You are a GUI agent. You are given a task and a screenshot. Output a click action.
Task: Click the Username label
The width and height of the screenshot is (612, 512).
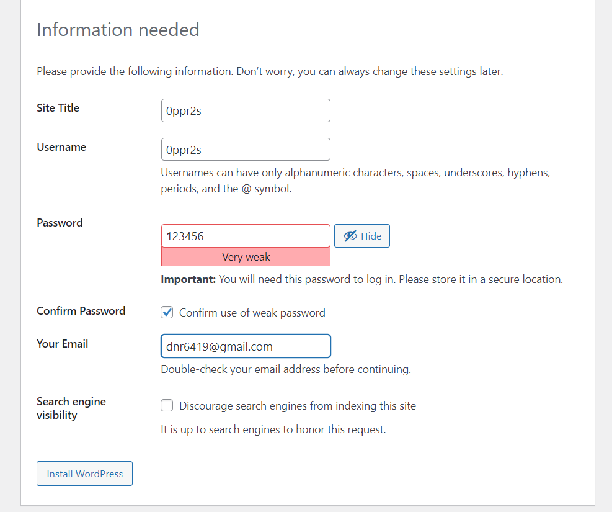click(x=61, y=147)
